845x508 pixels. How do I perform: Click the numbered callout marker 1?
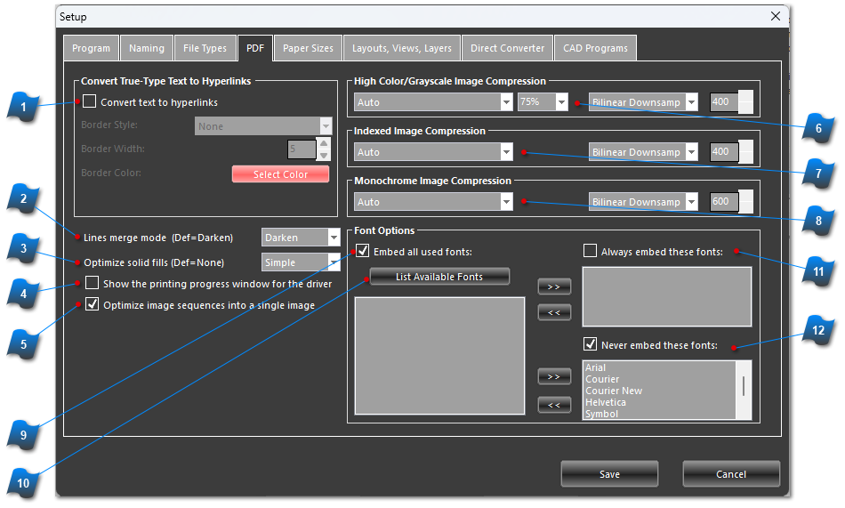coord(27,109)
